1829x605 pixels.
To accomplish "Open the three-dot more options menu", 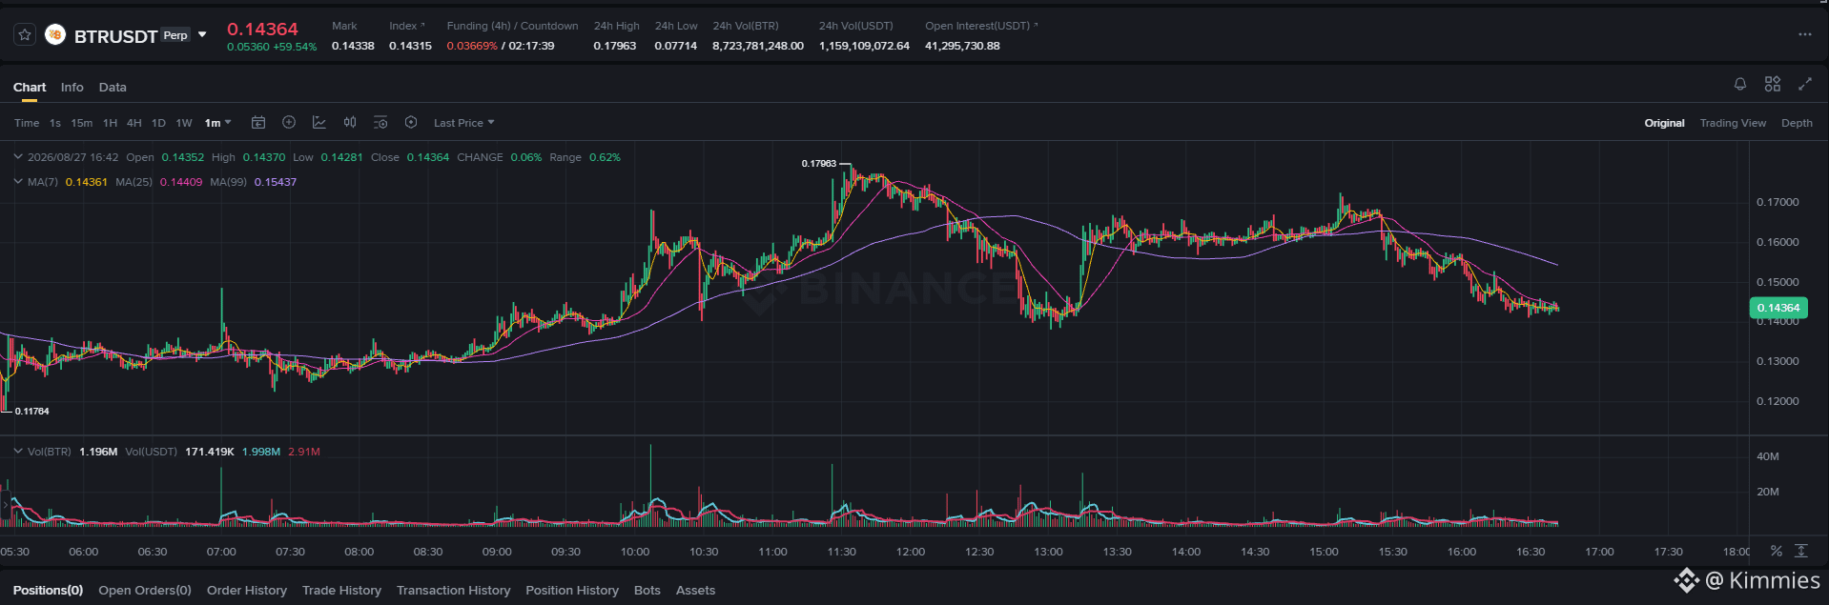I will [1804, 34].
